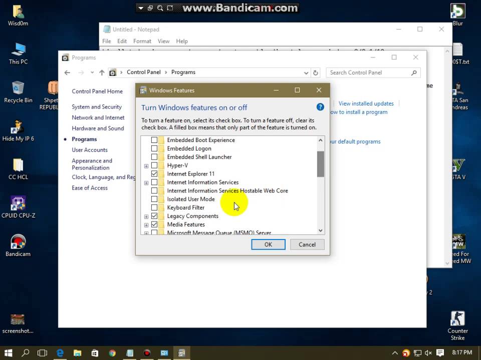Open Notepad Edit menu
This screenshot has width=481, height=360.
point(122,41)
